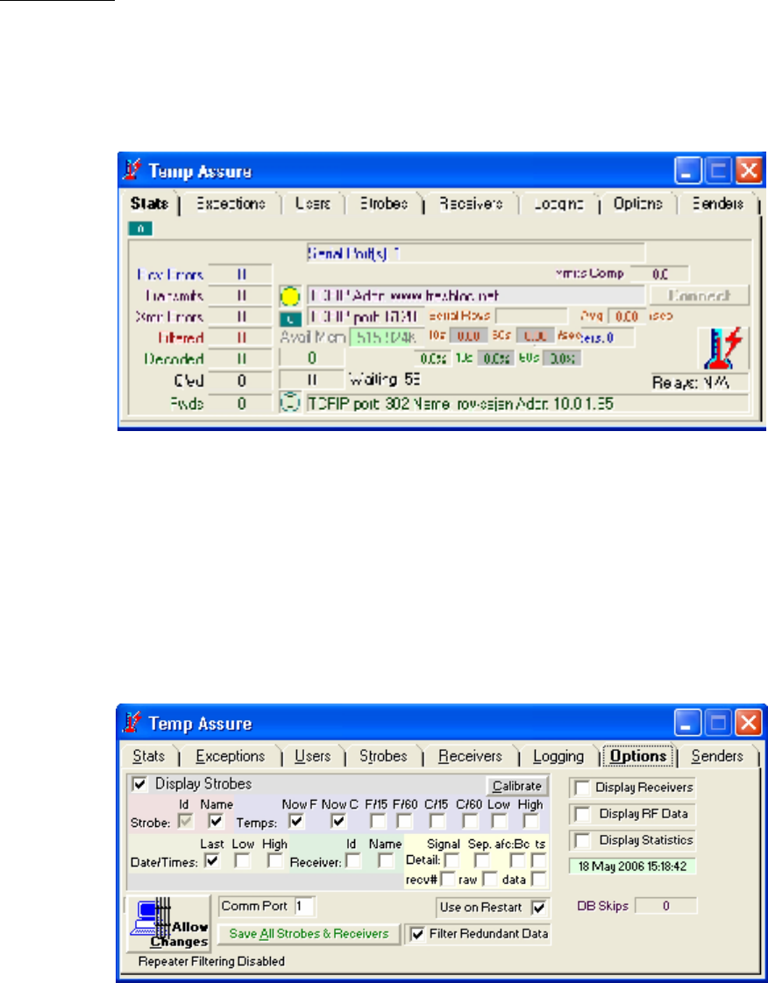Check the Detail Signal checkbox

pyautogui.click(x=452, y=860)
